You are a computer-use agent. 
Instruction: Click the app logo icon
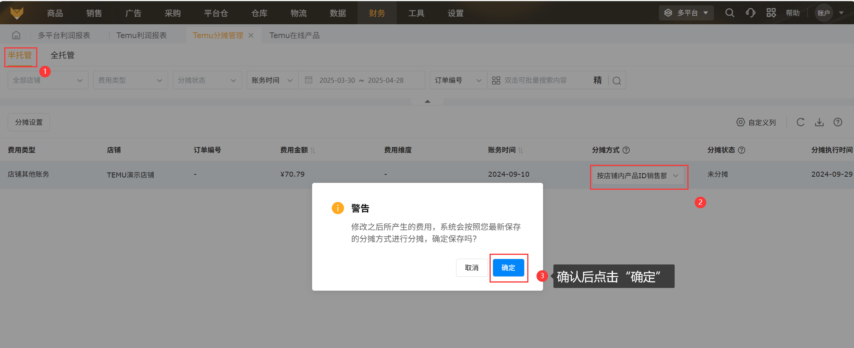pyautogui.click(x=17, y=13)
